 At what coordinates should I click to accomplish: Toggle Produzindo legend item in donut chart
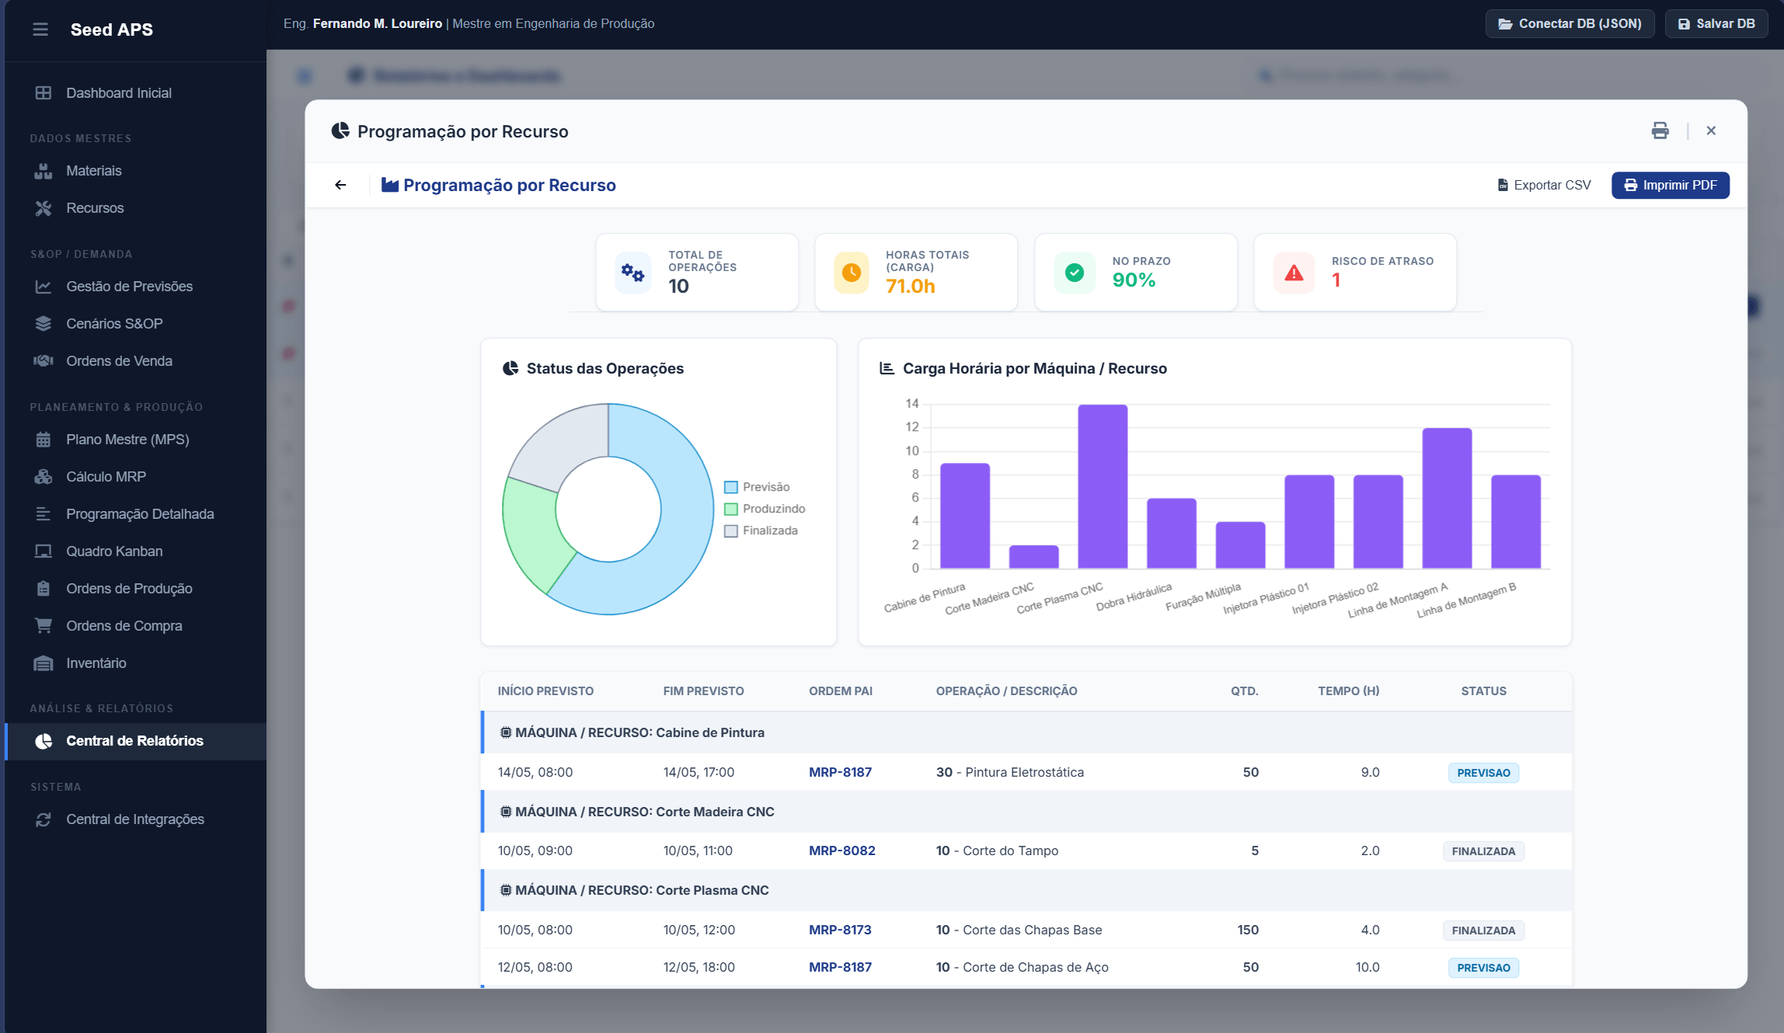pos(765,509)
